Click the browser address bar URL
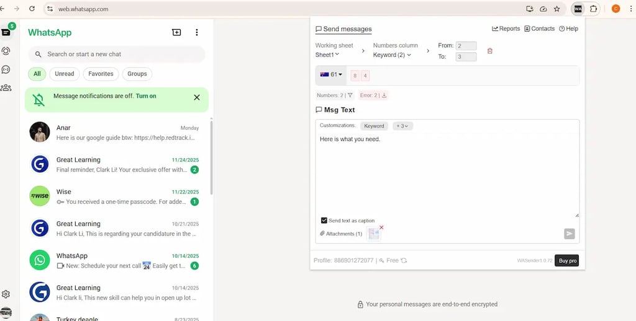This screenshot has height=321, width=636. coord(83,9)
